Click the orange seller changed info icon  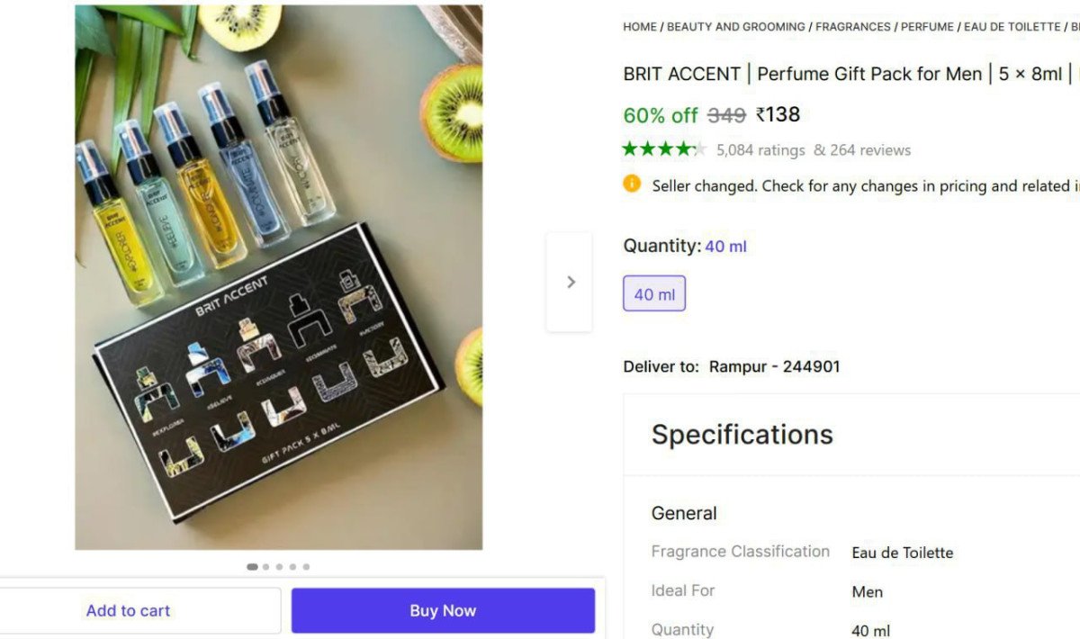click(632, 184)
